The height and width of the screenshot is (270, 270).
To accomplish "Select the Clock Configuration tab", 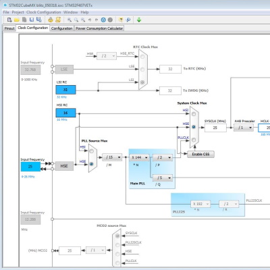I will pyautogui.click(x=33, y=28).
